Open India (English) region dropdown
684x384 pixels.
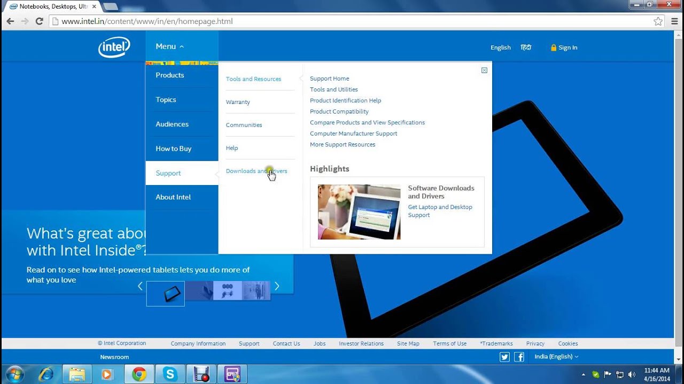(x=556, y=356)
